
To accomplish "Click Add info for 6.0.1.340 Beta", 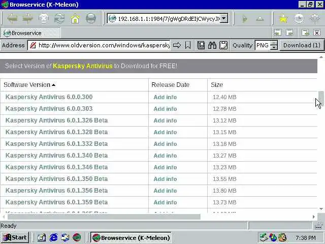I will (165, 156).
